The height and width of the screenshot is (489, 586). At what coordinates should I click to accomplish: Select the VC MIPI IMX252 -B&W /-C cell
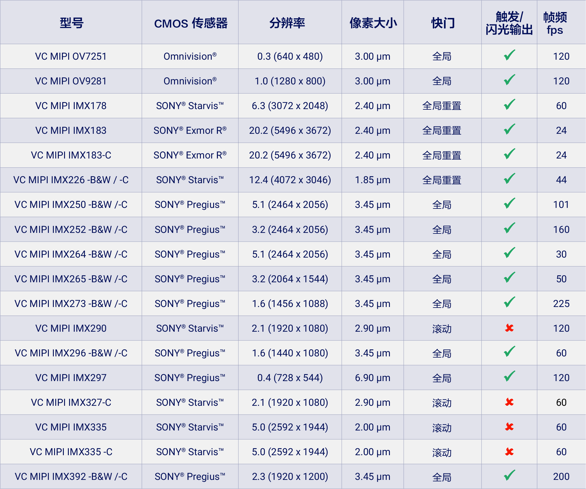71,229
